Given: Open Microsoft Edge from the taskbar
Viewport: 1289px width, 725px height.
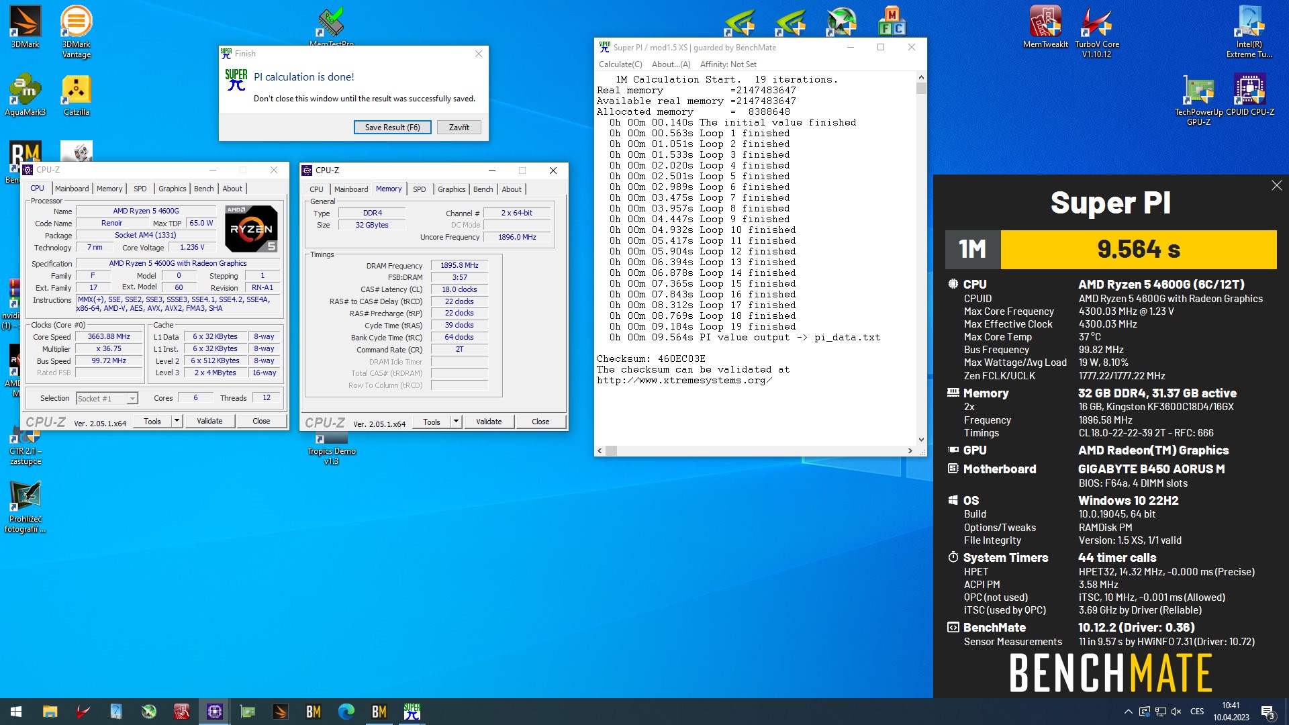Looking at the screenshot, I should [x=346, y=712].
